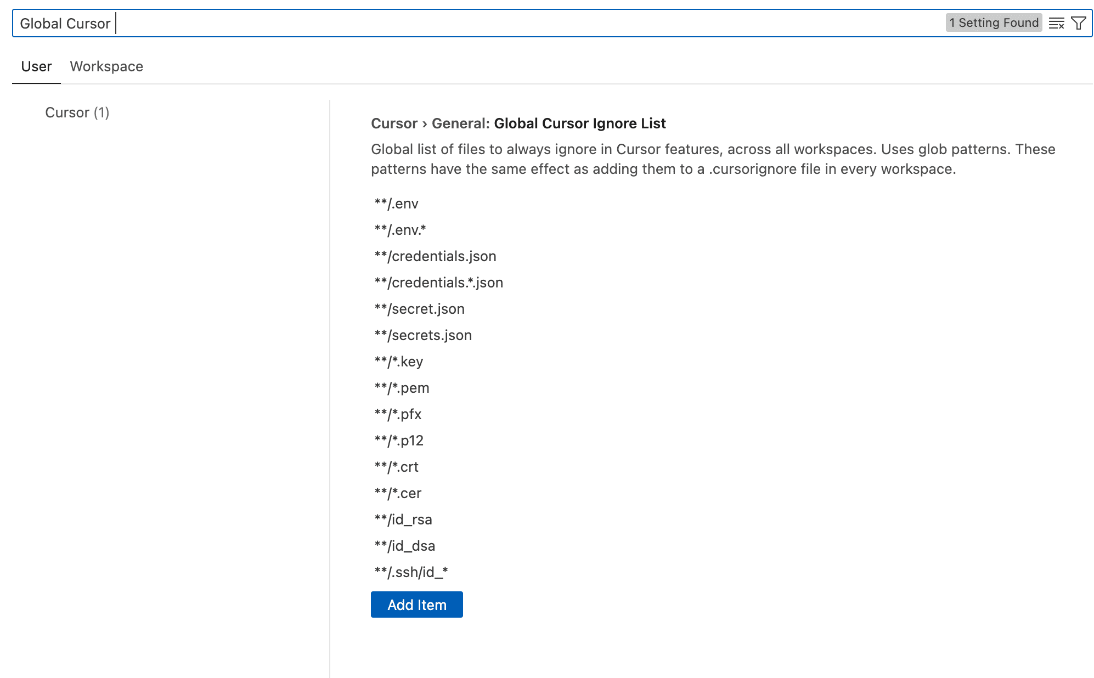This screenshot has width=1094, height=678.
Task: Select the **/*.cer pattern
Action: pos(398,493)
